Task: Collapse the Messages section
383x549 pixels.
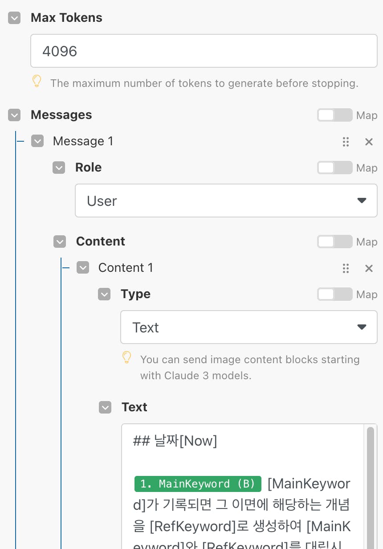Action: click(x=15, y=115)
